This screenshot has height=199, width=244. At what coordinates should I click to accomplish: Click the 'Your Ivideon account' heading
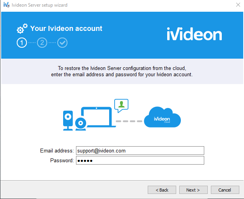pyautogui.click(x=66, y=29)
